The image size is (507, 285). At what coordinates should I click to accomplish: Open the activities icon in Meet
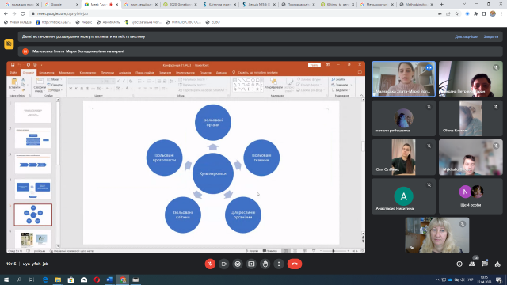[x=497, y=264]
